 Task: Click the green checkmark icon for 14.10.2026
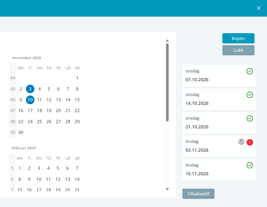coord(249,95)
